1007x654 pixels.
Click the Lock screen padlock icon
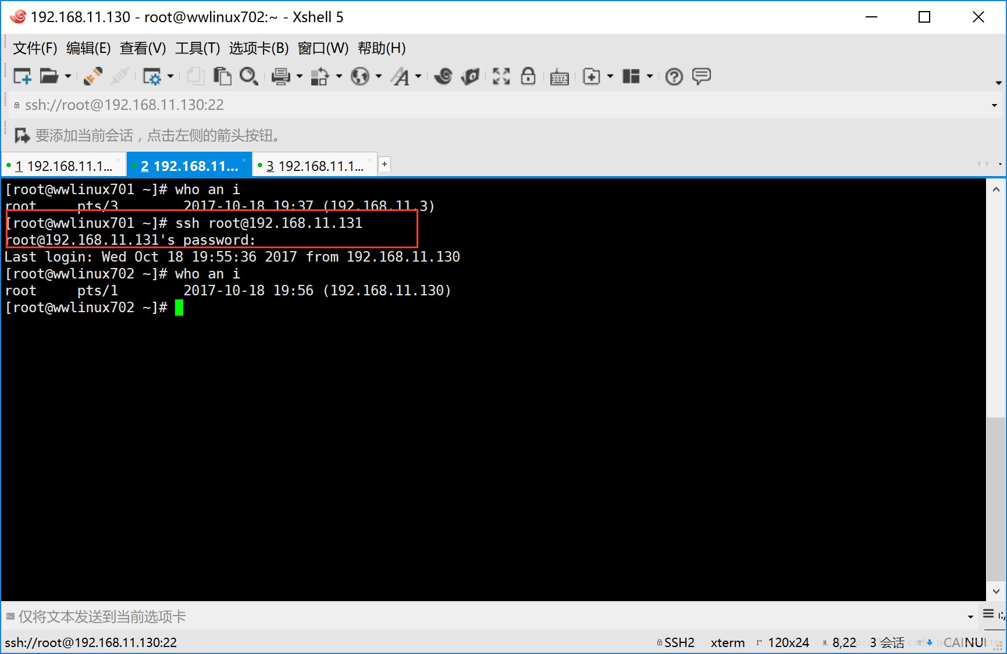528,76
